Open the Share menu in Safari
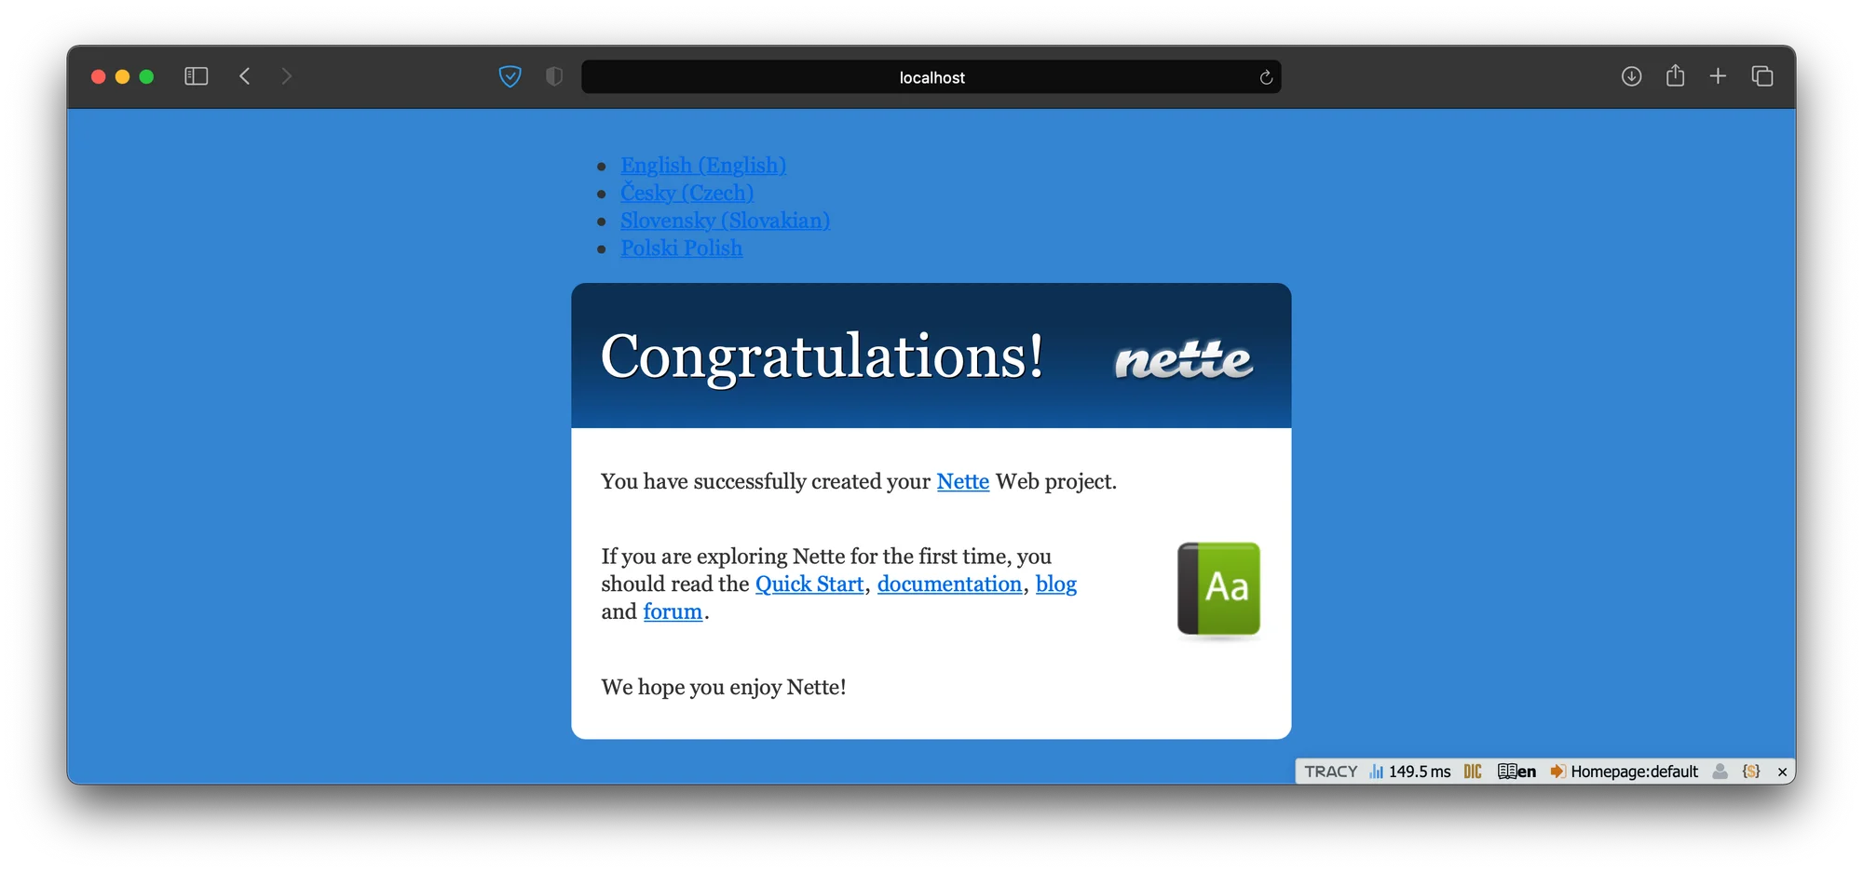The width and height of the screenshot is (1863, 873). click(1675, 76)
